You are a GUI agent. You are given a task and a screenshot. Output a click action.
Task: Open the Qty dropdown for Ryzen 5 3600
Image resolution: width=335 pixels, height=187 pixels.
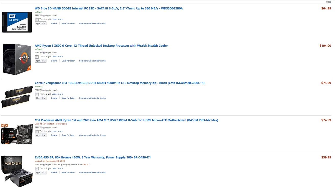(41, 61)
